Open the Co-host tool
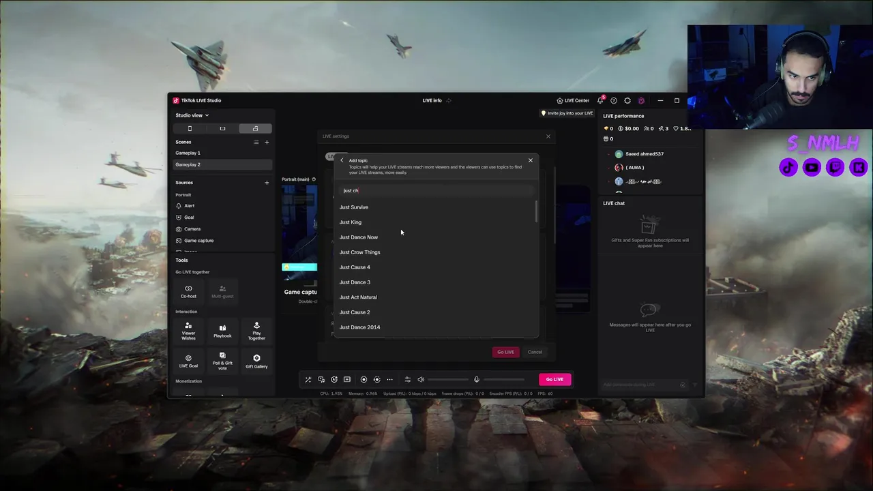Screen dimensions: 873x491 [188, 291]
